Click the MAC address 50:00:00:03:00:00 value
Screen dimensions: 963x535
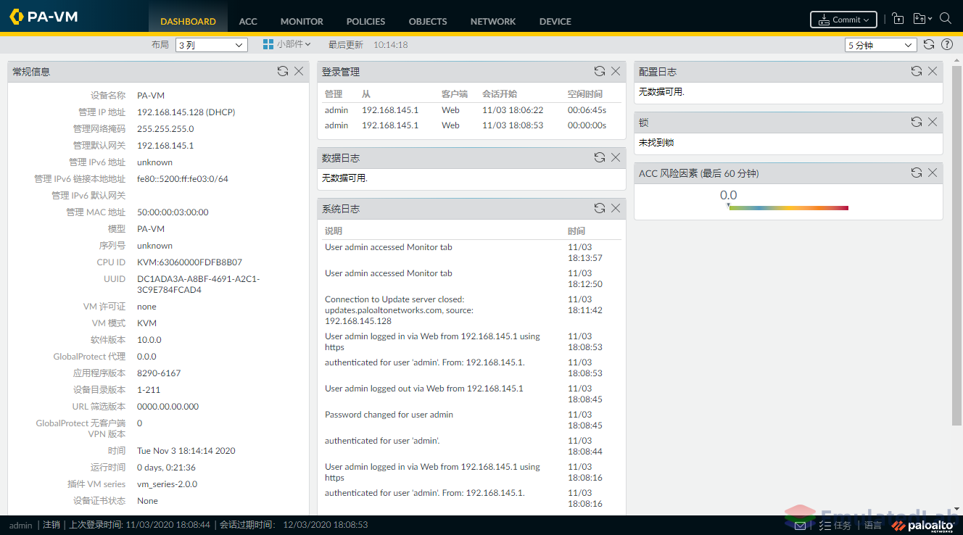(173, 212)
